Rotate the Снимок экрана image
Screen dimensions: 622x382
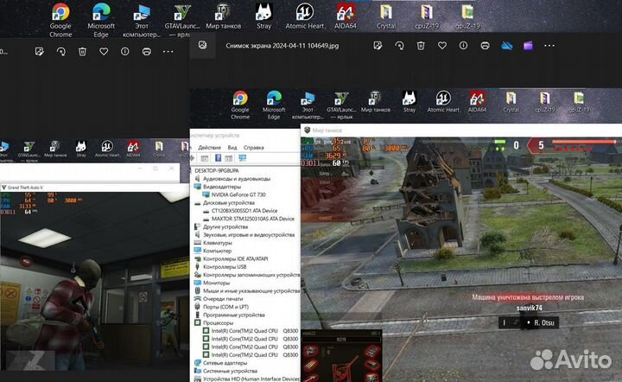[x=399, y=46]
